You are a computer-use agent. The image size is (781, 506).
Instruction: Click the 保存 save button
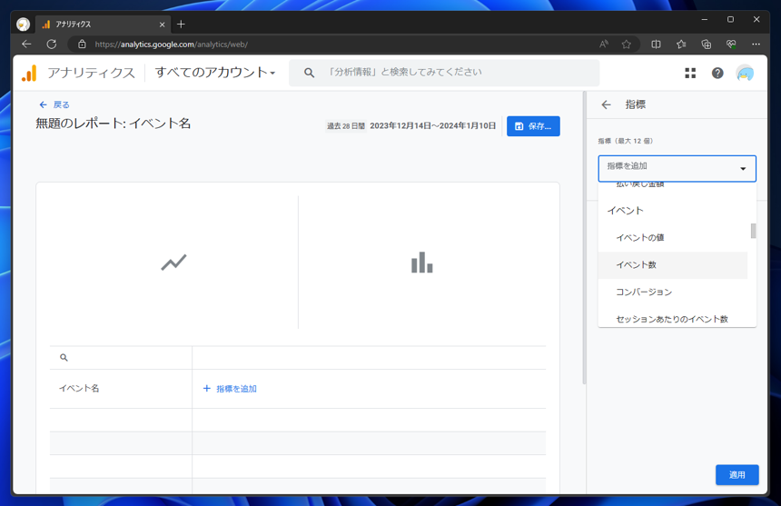[x=533, y=126]
